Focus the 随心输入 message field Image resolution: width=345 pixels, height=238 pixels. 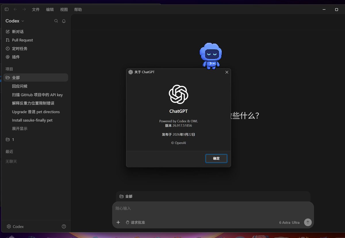[213, 208]
